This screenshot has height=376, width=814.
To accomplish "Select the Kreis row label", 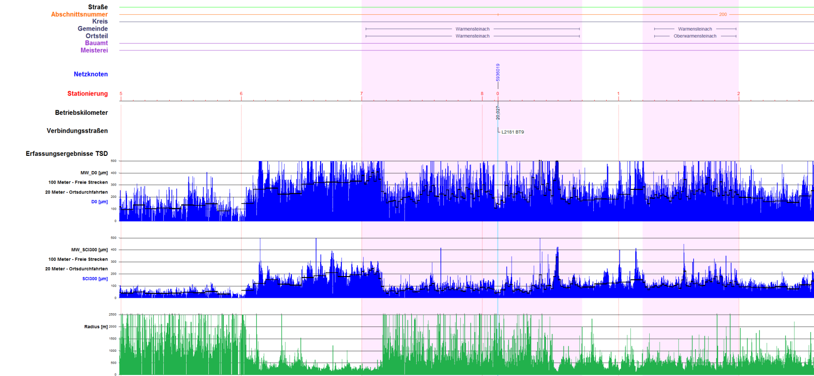I will click(99, 21).
